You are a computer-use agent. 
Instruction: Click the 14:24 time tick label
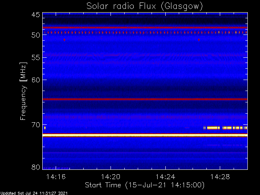click(165, 177)
